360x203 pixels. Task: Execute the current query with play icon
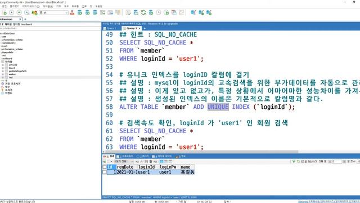[x=11, y=12]
